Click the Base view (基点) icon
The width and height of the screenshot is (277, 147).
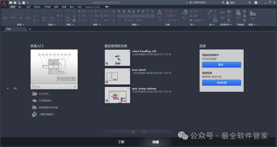click(253, 13)
